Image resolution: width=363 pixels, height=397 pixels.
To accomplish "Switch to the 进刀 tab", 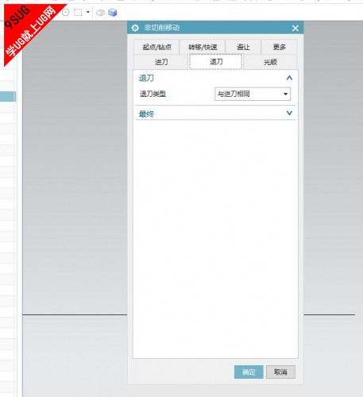I will pos(161,62).
